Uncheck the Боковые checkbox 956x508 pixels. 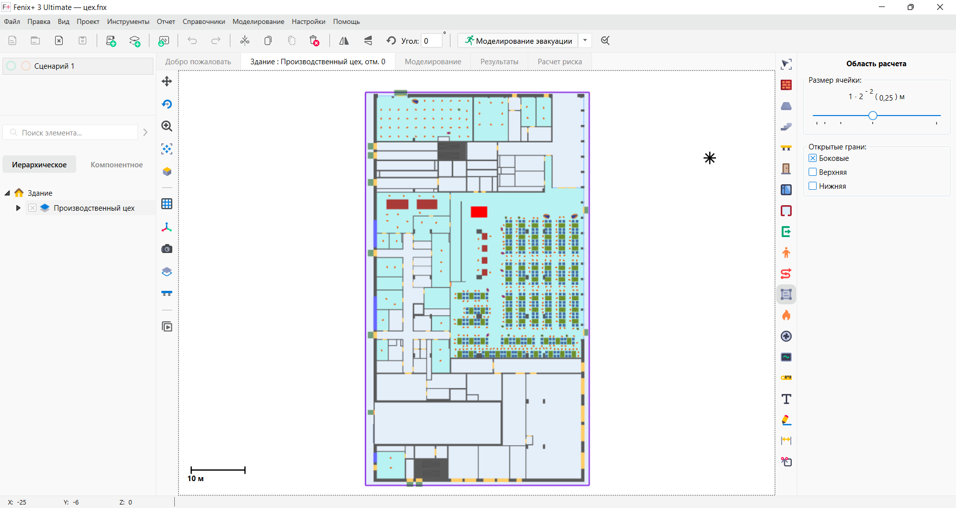tap(813, 158)
